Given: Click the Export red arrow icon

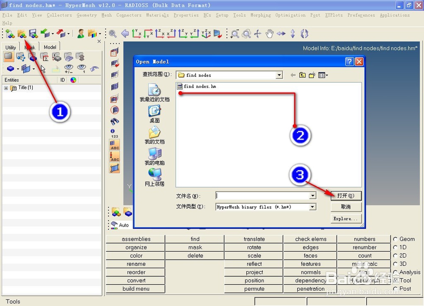Looking at the screenshot, I should 61,34.
